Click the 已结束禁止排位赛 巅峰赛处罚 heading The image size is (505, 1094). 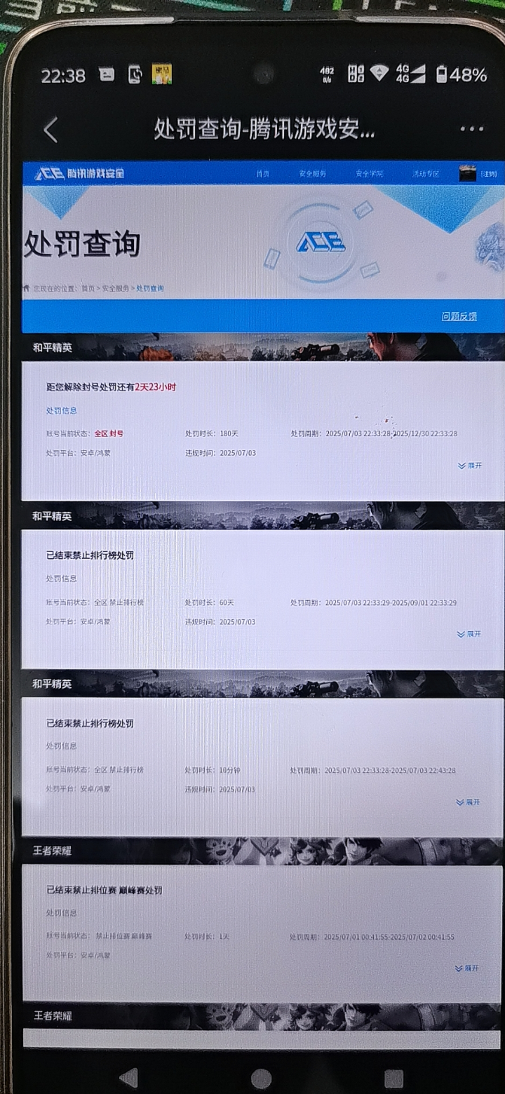[x=104, y=890]
